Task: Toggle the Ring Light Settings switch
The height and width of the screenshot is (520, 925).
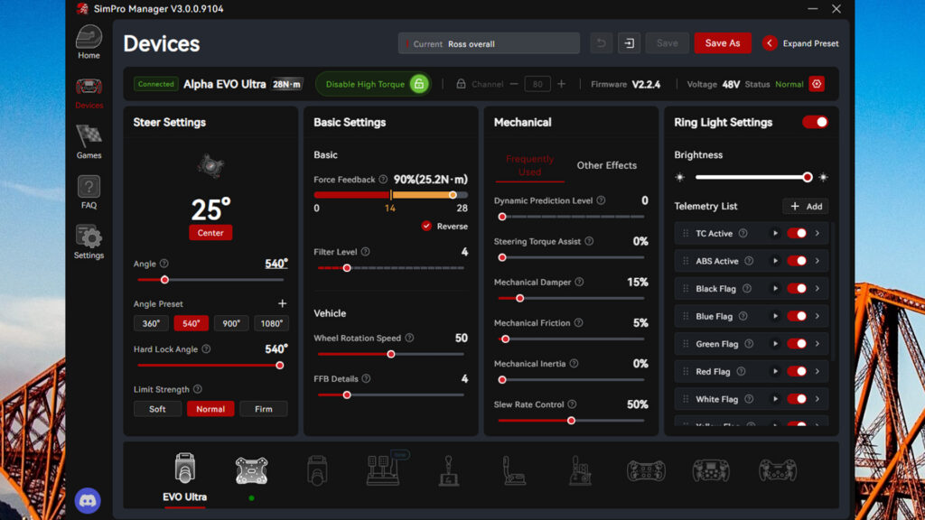Action: point(815,122)
